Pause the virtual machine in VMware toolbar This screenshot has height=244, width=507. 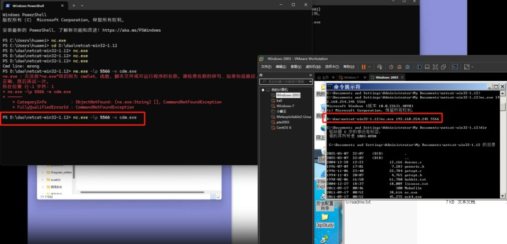click(x=363, y=66)
